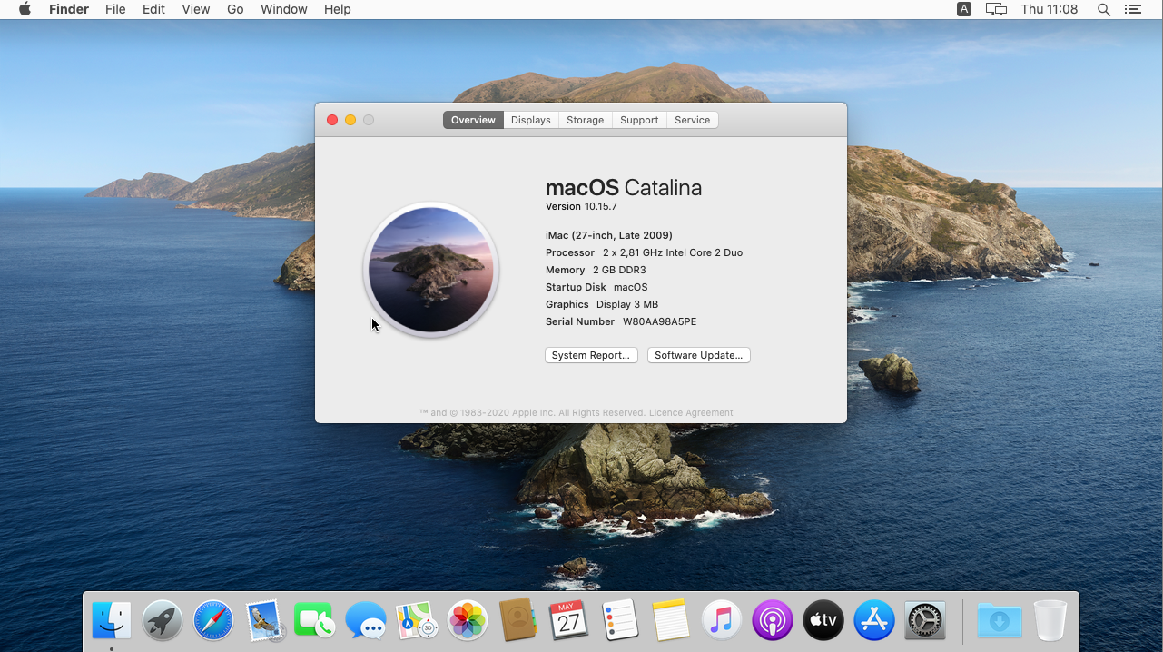Open Notification Center in menu bar
Screen dimensions: 1163x652
tap(1132, 9)
